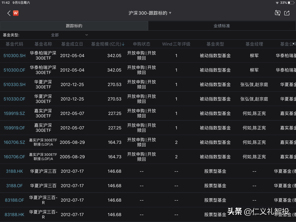Screen dimensions: 296x222
Task: Tap the screenshot capture icon
Action: tap(277, 13)
